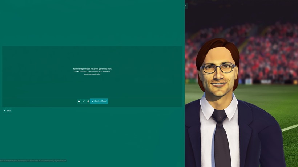Go back using the Back button

click(7, 110)
